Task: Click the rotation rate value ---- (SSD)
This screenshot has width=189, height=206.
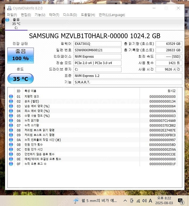Action: coord(169,57)
